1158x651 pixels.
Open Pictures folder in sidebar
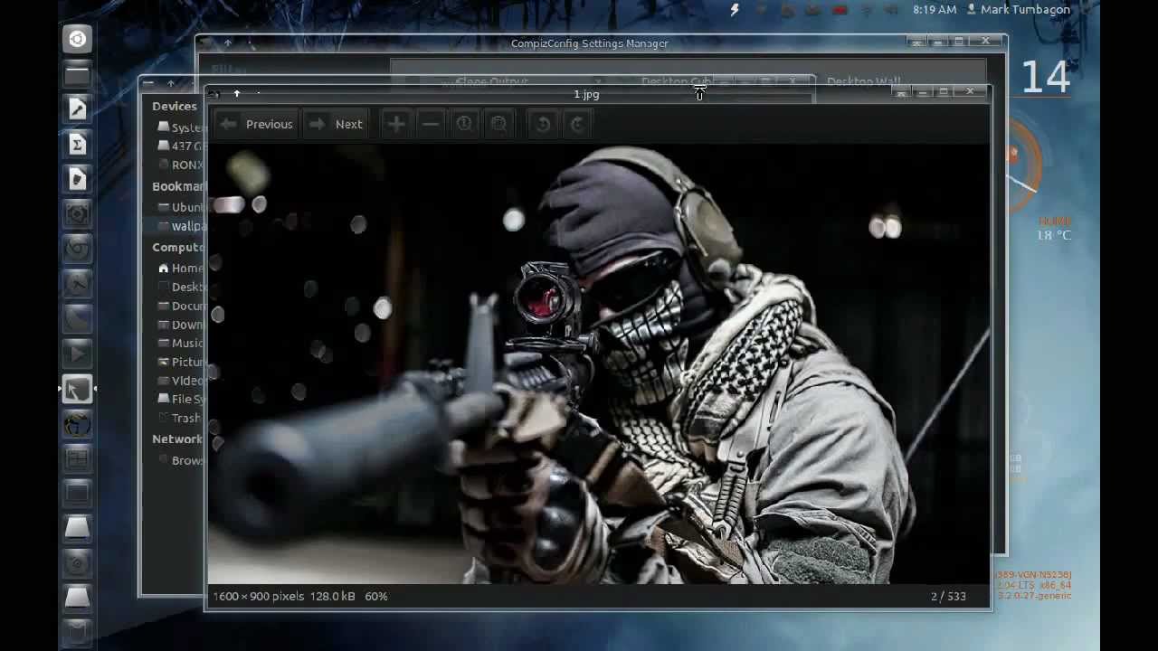click(x=181, y=362)
